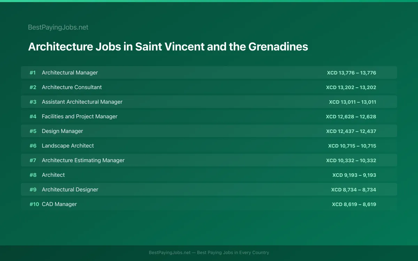Click Architectural Designer entry

70,189
